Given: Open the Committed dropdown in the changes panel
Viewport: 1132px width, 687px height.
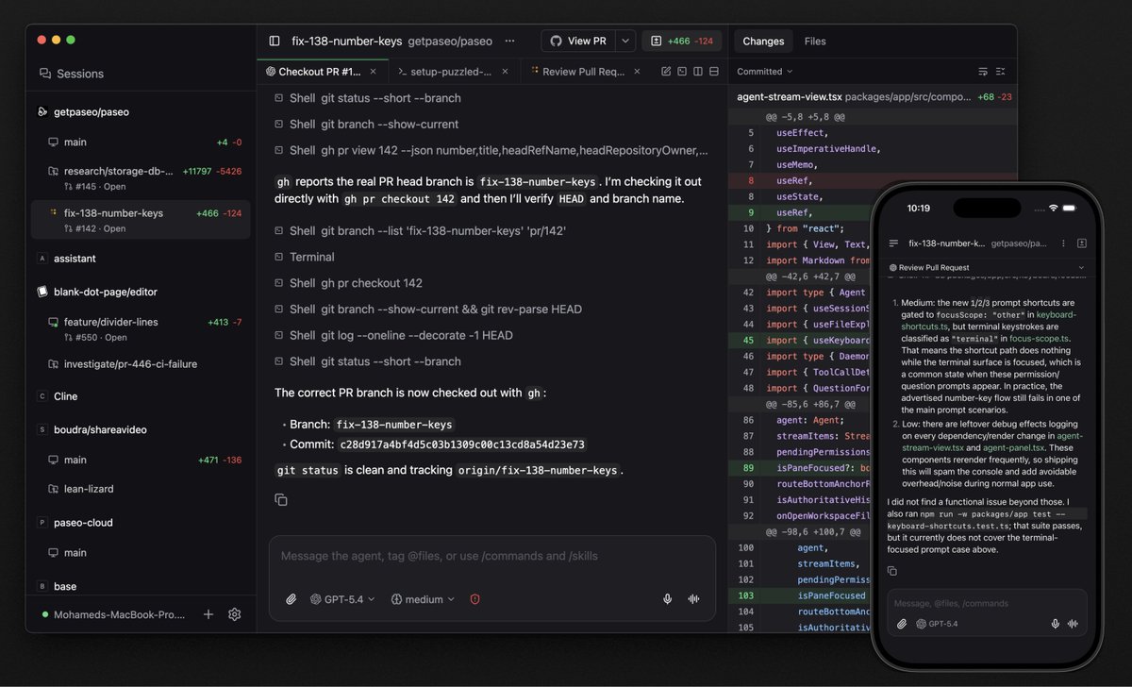Looking at the screenshot, I should click(x=765, y=72).
